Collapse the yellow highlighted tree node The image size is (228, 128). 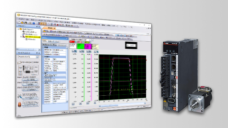(x=21, y=36)
